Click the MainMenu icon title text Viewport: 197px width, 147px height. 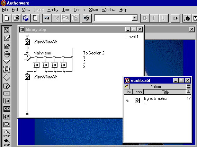[x=42, y=53]
